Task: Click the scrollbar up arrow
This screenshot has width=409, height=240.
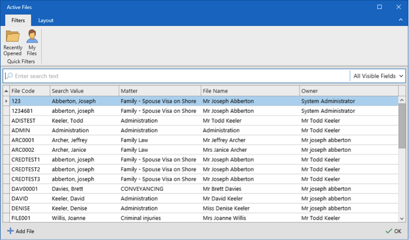Action: click(x=402, y=101)
